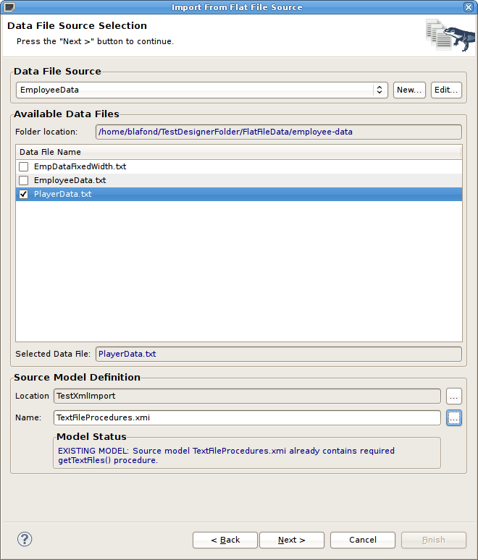Click the EXISTING MODEL status message text

(x=226, y=455)
